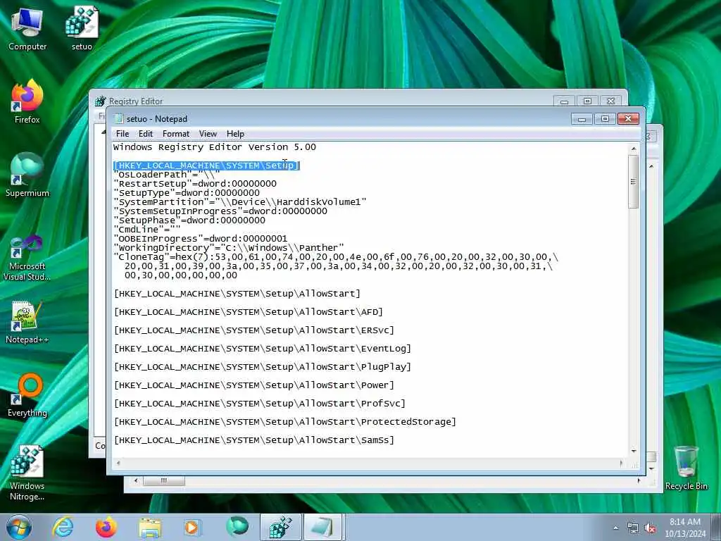Click Notepad horizontal scrollbar right arrow
Screen dimensions: 721x541
point(621,463)
